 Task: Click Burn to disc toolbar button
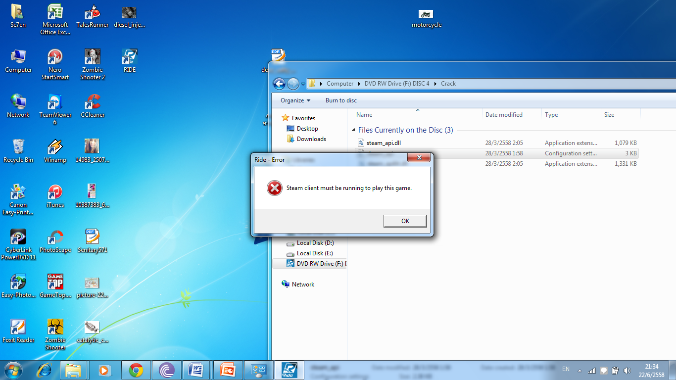pyautogui.click(x=341, y=100)
